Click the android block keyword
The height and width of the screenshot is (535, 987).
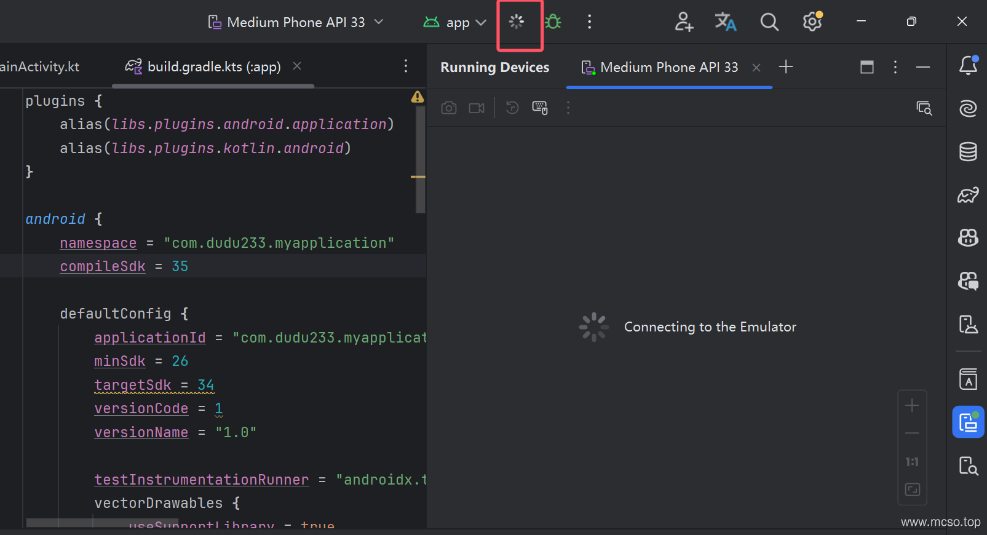click(x=55, y=220)
